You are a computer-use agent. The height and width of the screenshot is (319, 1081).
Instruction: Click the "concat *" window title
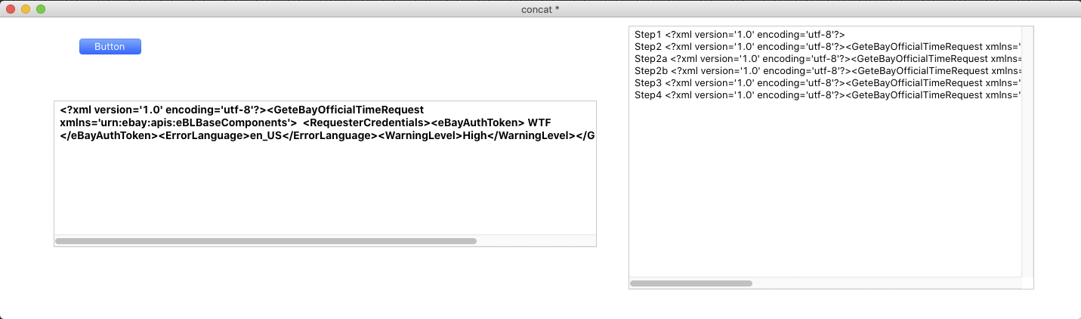click(540, 9)
